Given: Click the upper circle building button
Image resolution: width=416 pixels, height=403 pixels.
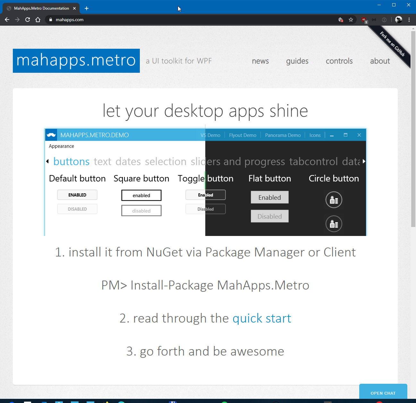Looking at the screenshot, I should point(334,200).
